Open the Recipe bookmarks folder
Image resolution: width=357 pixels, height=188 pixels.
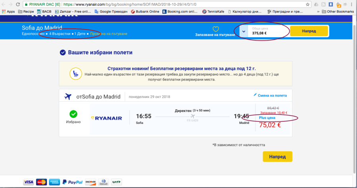tap(26, 11)
